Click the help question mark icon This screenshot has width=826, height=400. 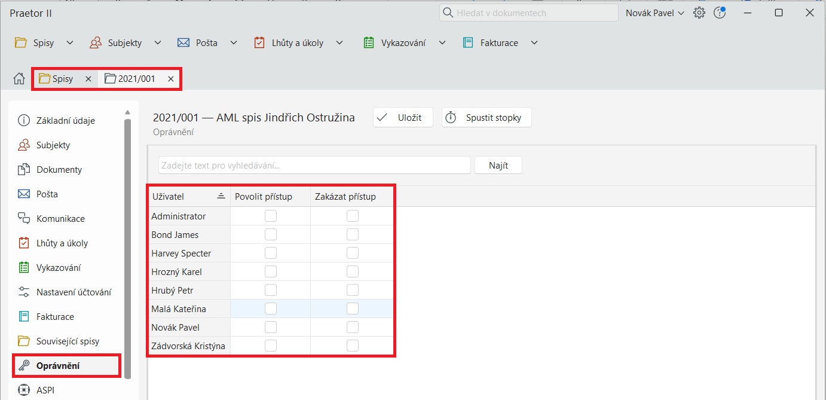tap(719, 13)
